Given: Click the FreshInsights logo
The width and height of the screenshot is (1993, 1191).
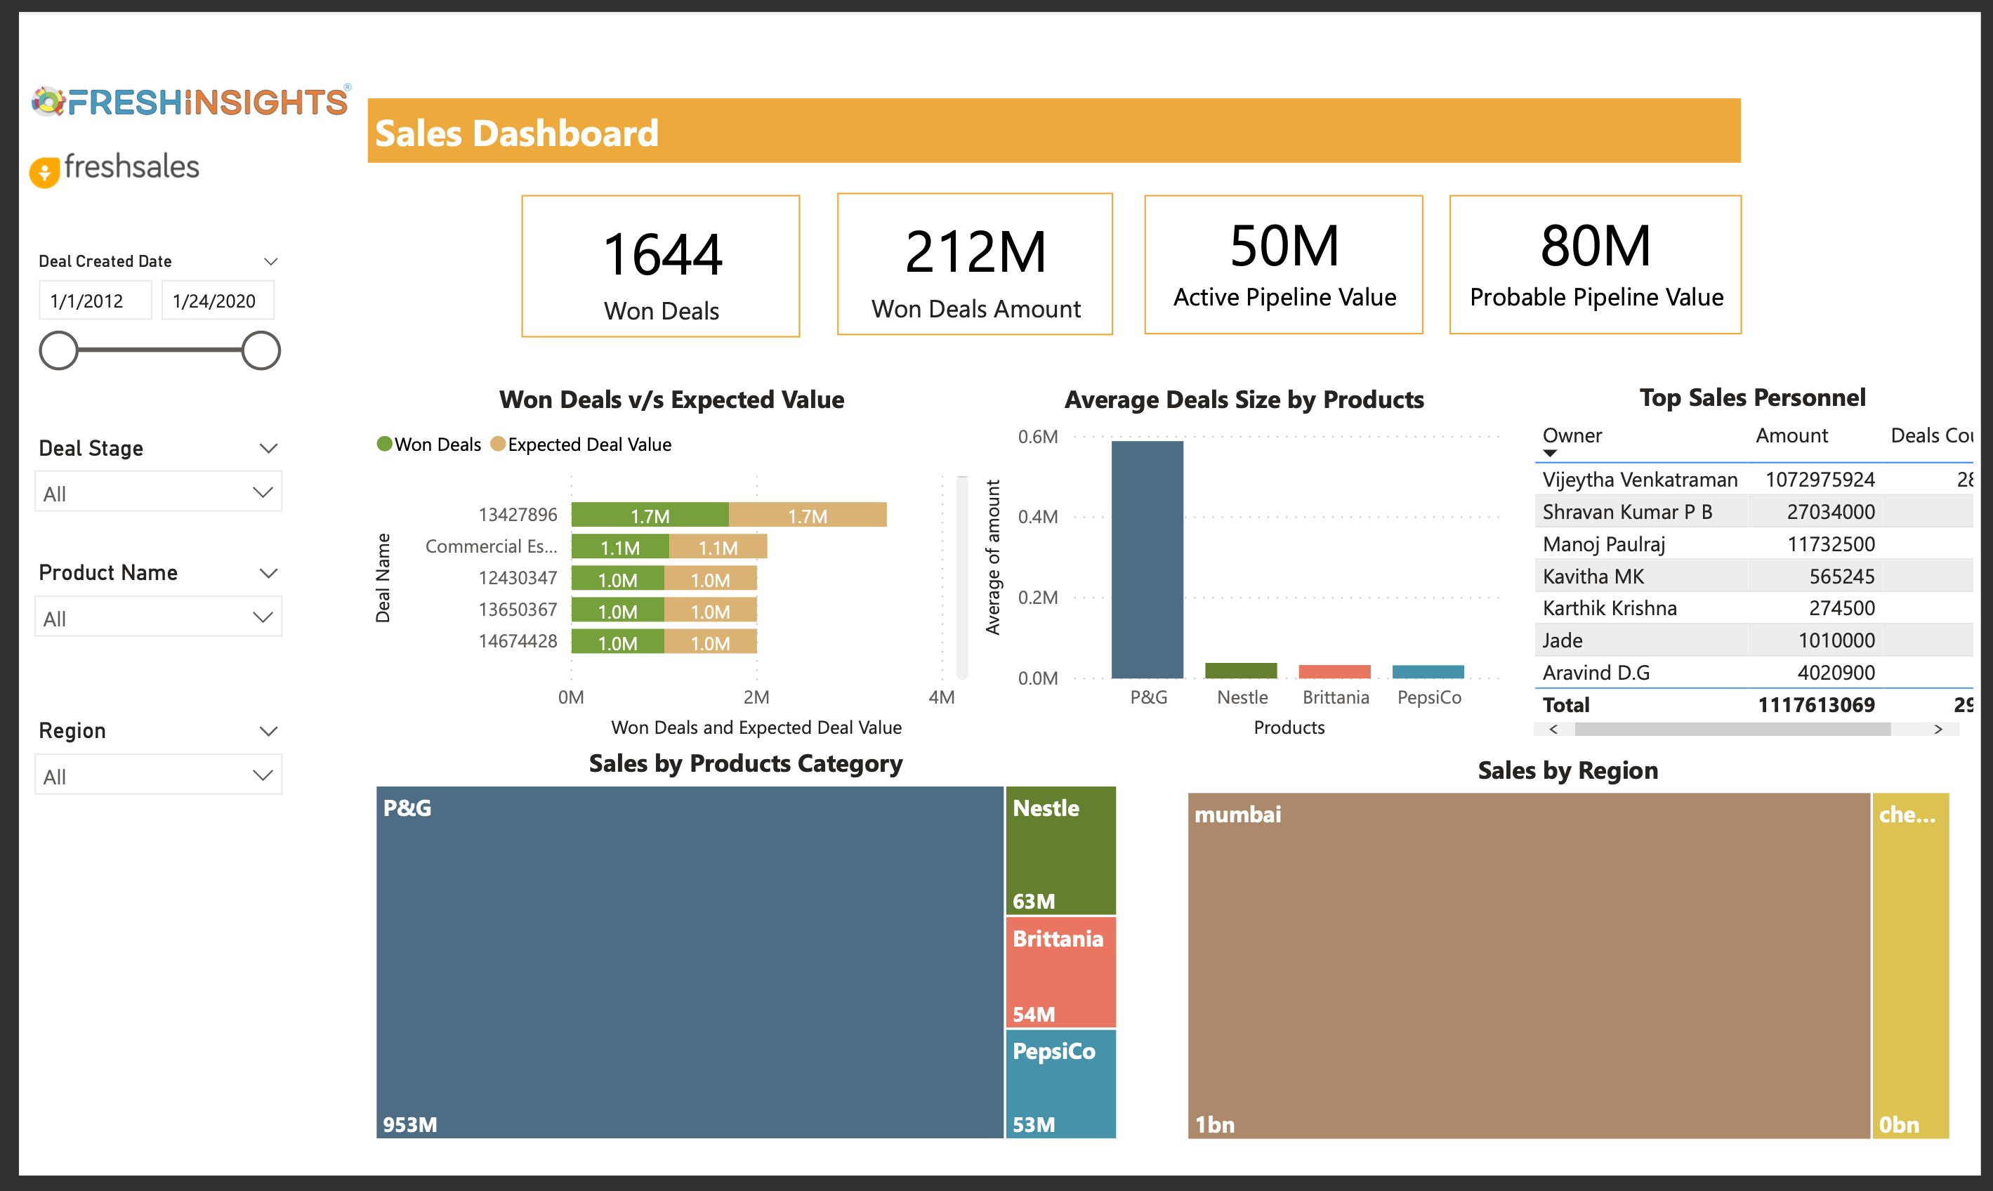Looking at the screenshot, I should click(x=191, y=102).
